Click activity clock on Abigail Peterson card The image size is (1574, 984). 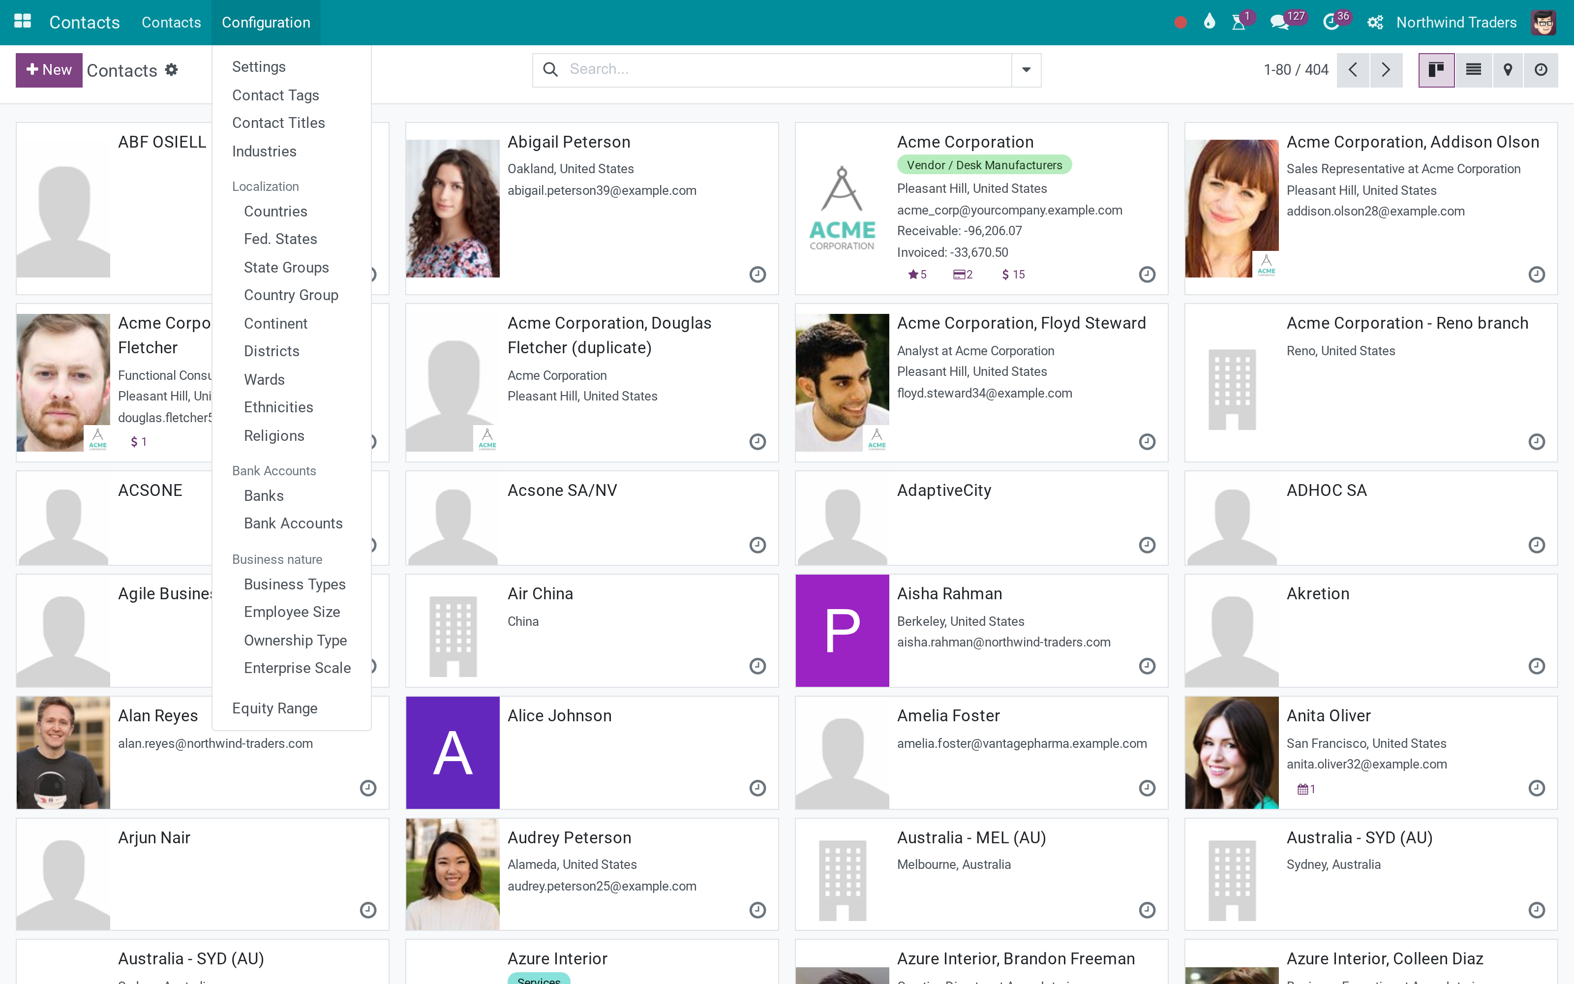[757, 275]
